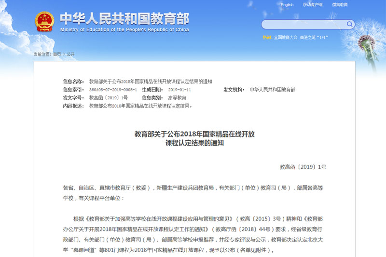Click the Ministry of Education English subtitle
Viewport: 386px width, 257px height.
point(124,29)
